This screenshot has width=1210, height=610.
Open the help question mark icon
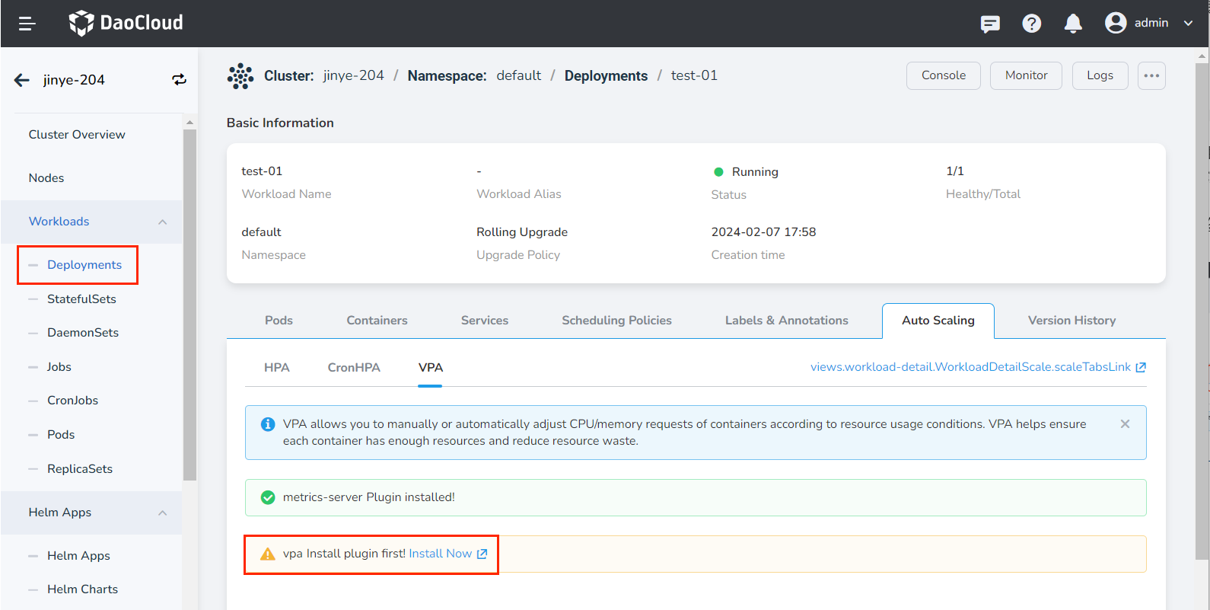pos(1031,24)
